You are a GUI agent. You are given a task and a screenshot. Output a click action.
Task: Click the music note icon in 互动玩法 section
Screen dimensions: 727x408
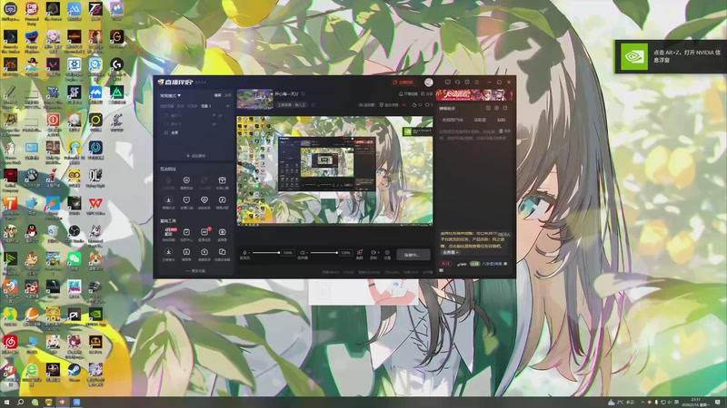click(x=222, y=199)
